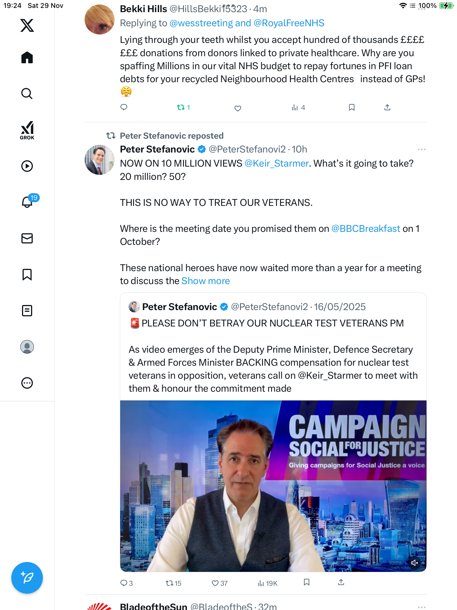Compose a new post
Viewport: 457px width, 610px height.
(27, 578)
